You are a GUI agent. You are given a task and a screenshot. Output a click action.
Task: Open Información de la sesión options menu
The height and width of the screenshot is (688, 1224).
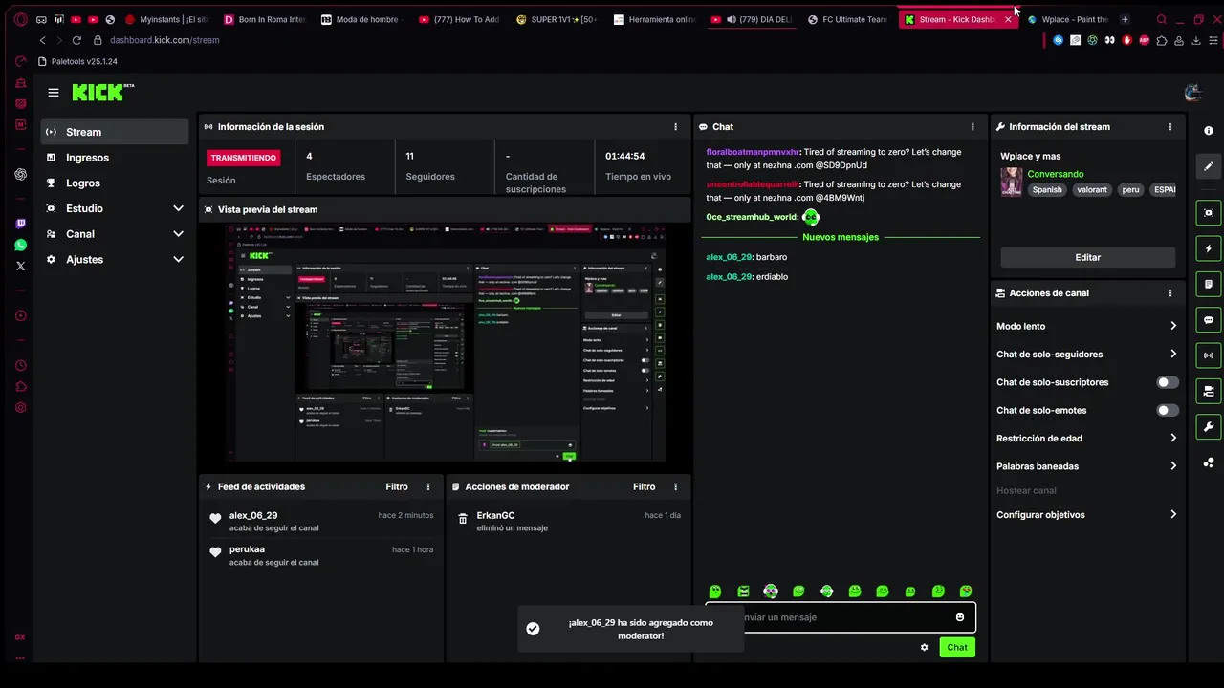676,126
